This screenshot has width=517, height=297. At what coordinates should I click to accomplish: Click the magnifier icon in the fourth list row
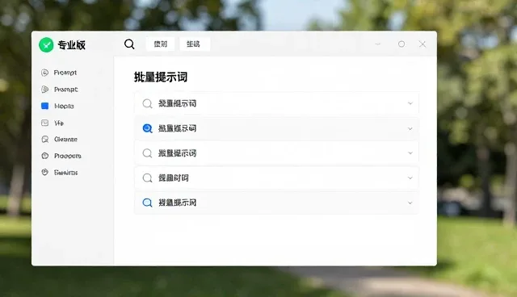[x=147, y=178]
